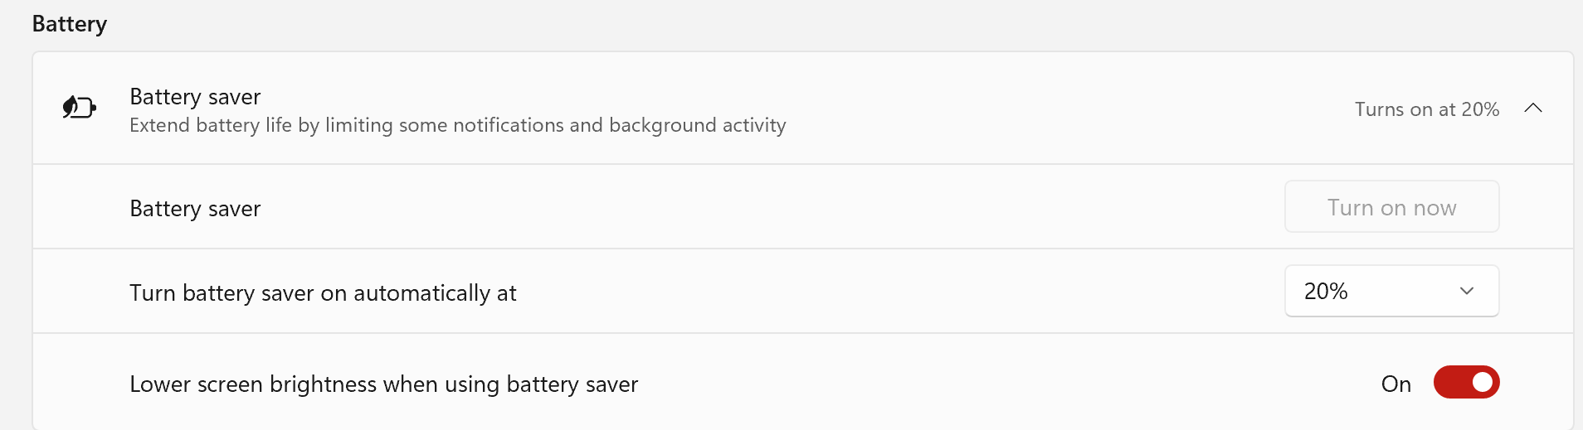Image resolution: width=1583 pixels, height=430 pixels.
Task: Click the On label beside the toggle
Action: [1395, 384]
